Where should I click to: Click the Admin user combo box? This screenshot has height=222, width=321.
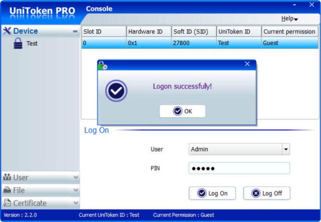click(x=239, y=149)
